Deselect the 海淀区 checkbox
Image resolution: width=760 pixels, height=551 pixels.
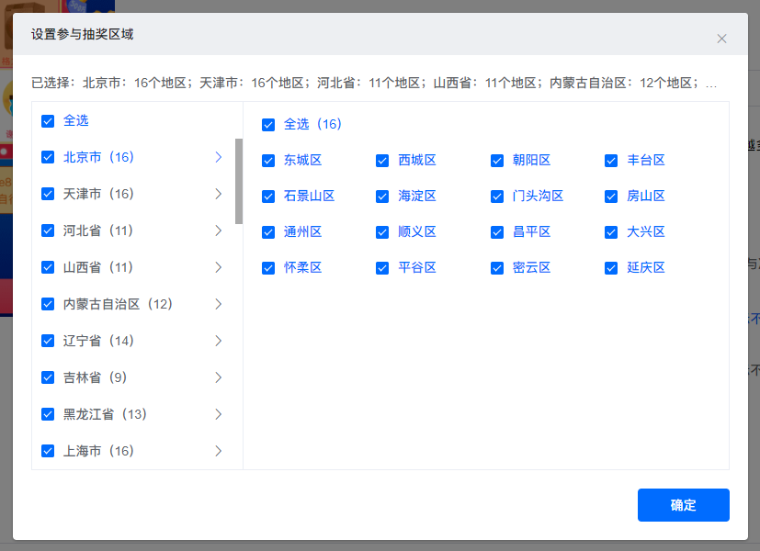tap(382, 197)
